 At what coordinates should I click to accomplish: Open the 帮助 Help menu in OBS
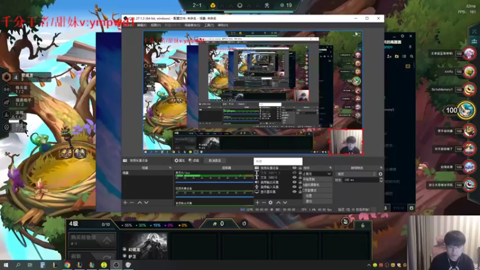(x=223, y=25)
